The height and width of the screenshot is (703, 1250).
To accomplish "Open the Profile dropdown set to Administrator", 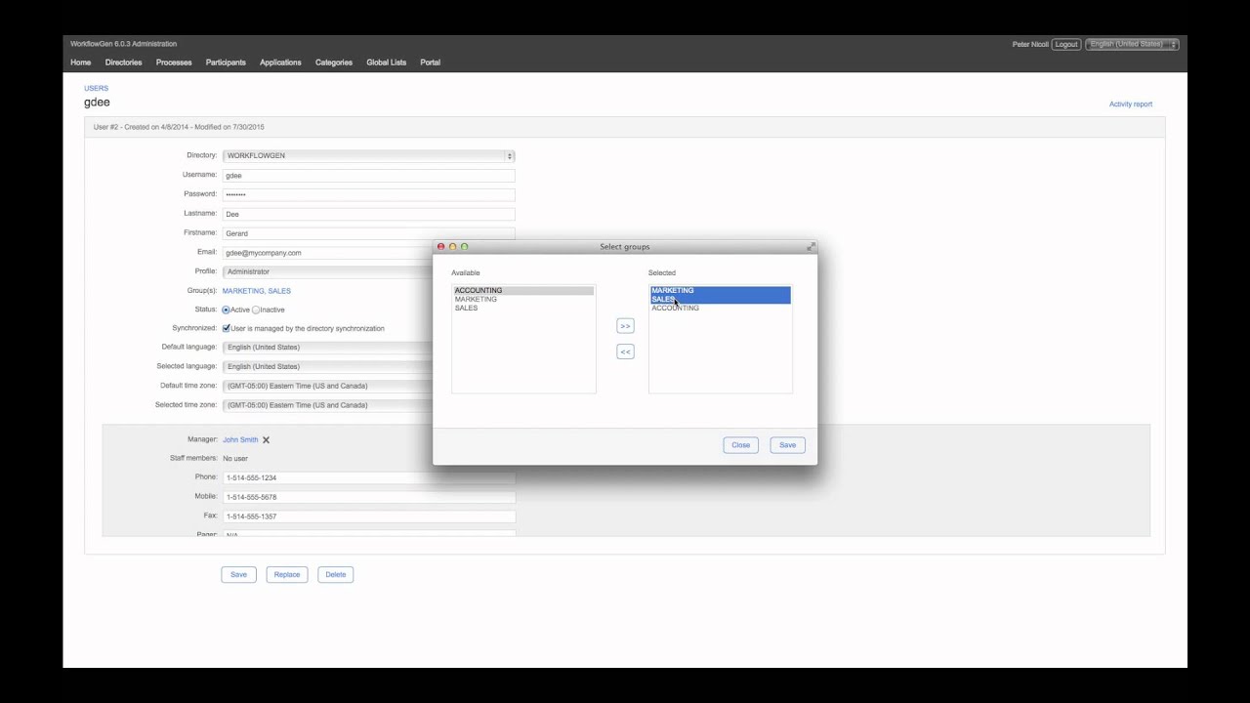I will pyautogui.click(x=328, y=272).
